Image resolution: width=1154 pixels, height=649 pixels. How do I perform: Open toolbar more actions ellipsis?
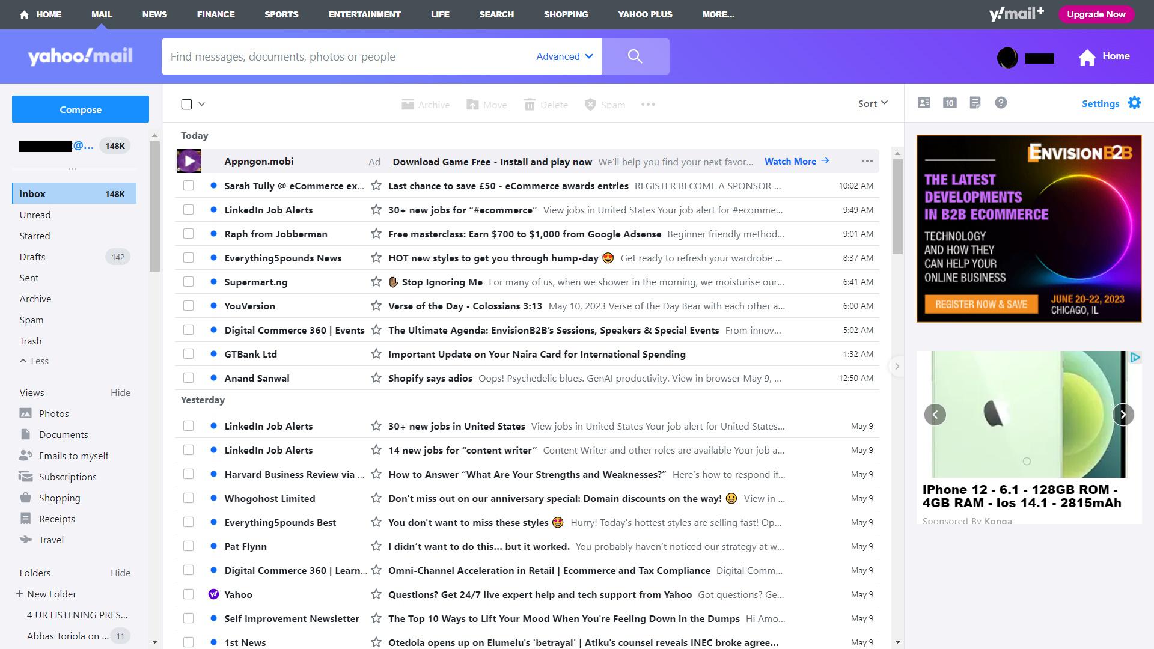click(648, 105)
